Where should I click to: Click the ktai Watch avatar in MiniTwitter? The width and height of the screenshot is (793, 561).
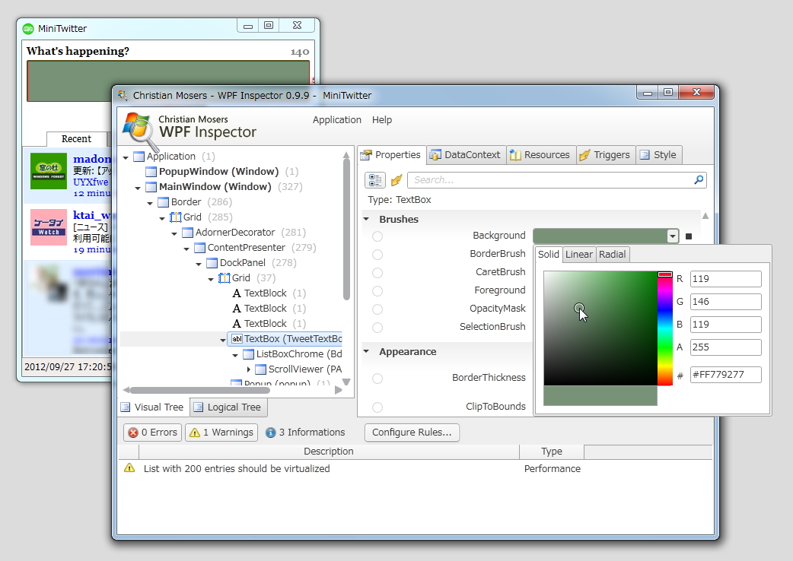(49, 227)
